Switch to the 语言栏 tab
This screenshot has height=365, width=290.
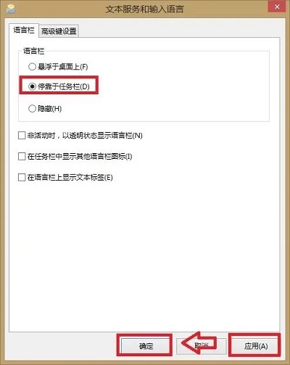click(24, 30)
